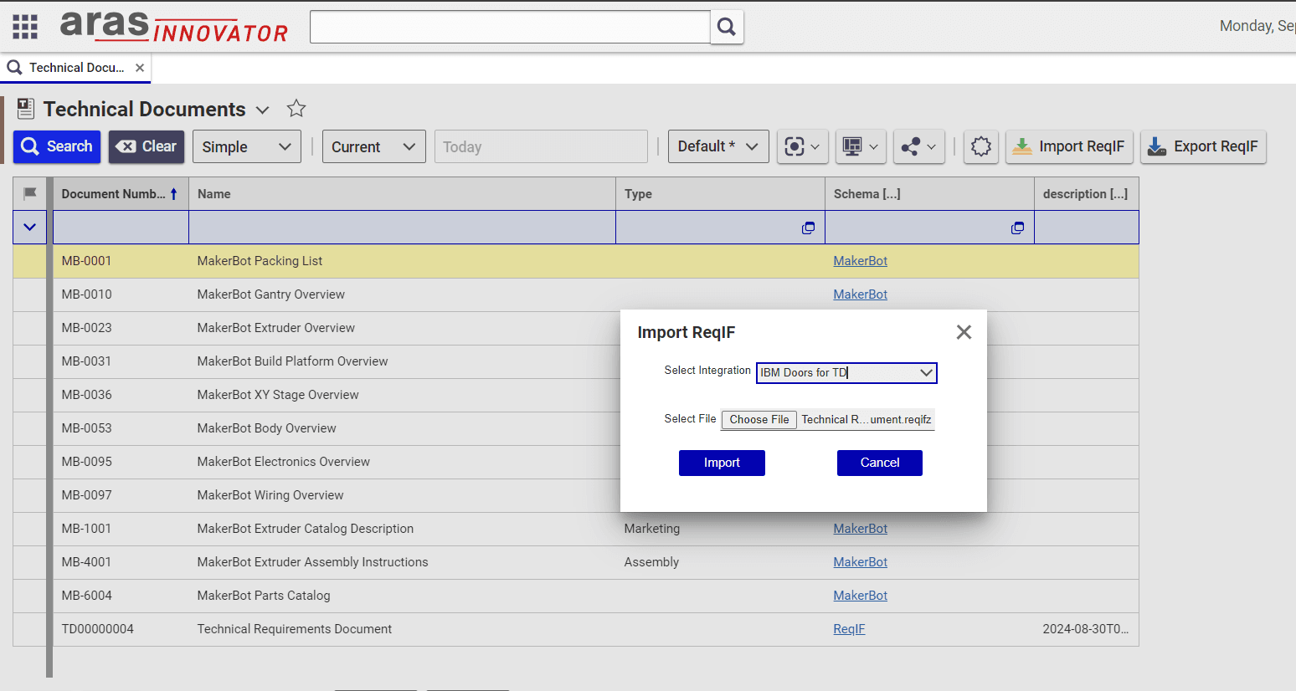Click the Today date field

point(541,146)
